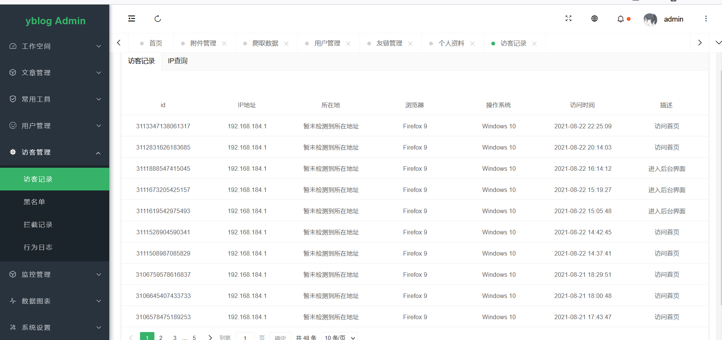
Task: Open the notification bell
Action: [x=620, y=19]
